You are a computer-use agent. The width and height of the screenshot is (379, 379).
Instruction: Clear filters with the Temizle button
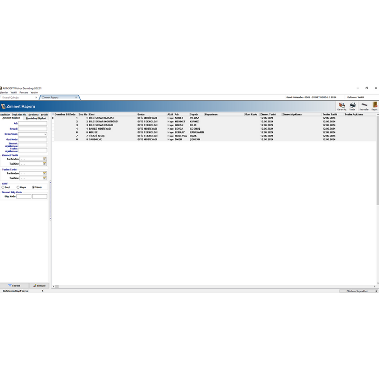point(39,285)
